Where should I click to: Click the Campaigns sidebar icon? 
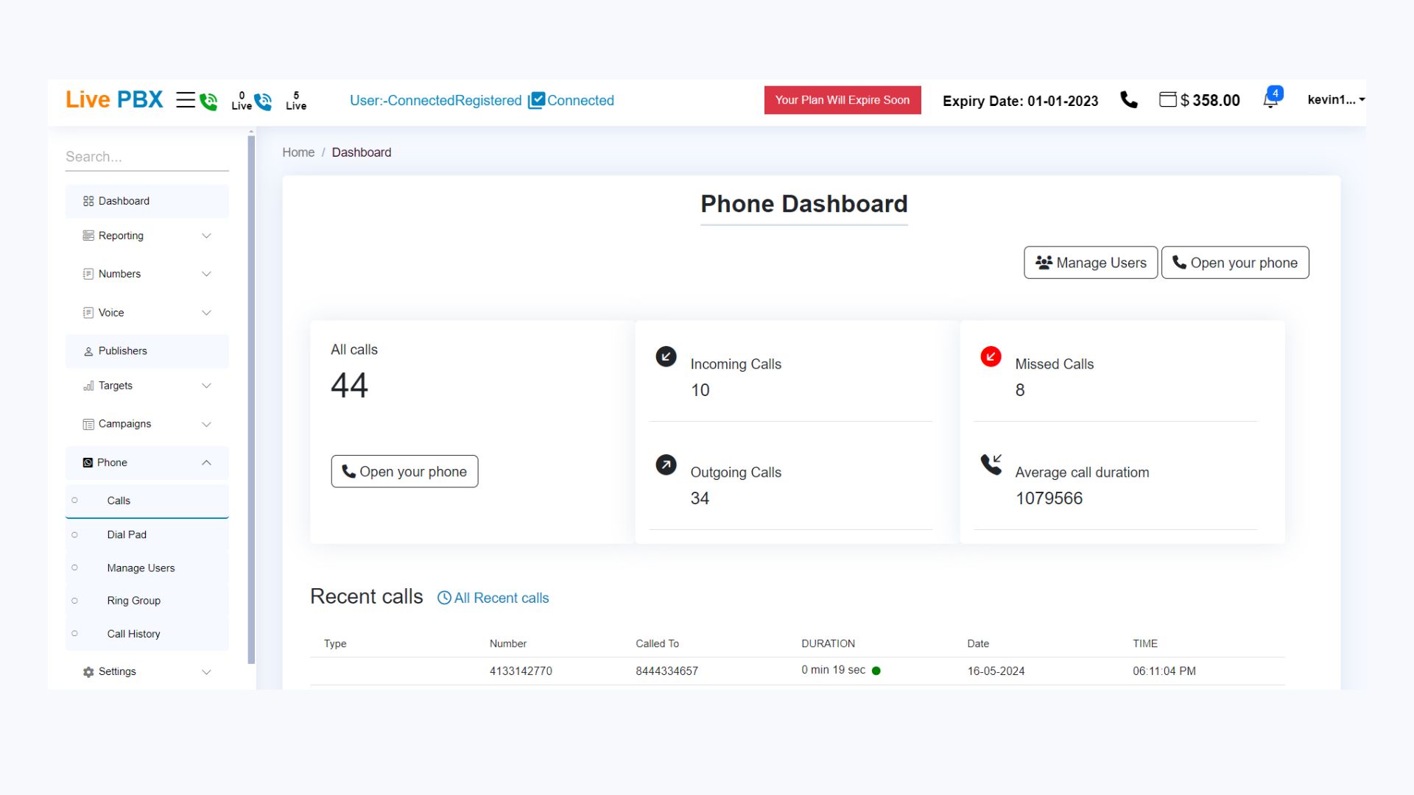(x=88, y=424)
